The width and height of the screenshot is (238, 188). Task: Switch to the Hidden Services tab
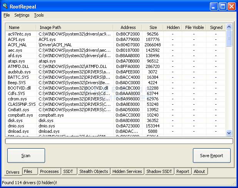click(127, 171)
